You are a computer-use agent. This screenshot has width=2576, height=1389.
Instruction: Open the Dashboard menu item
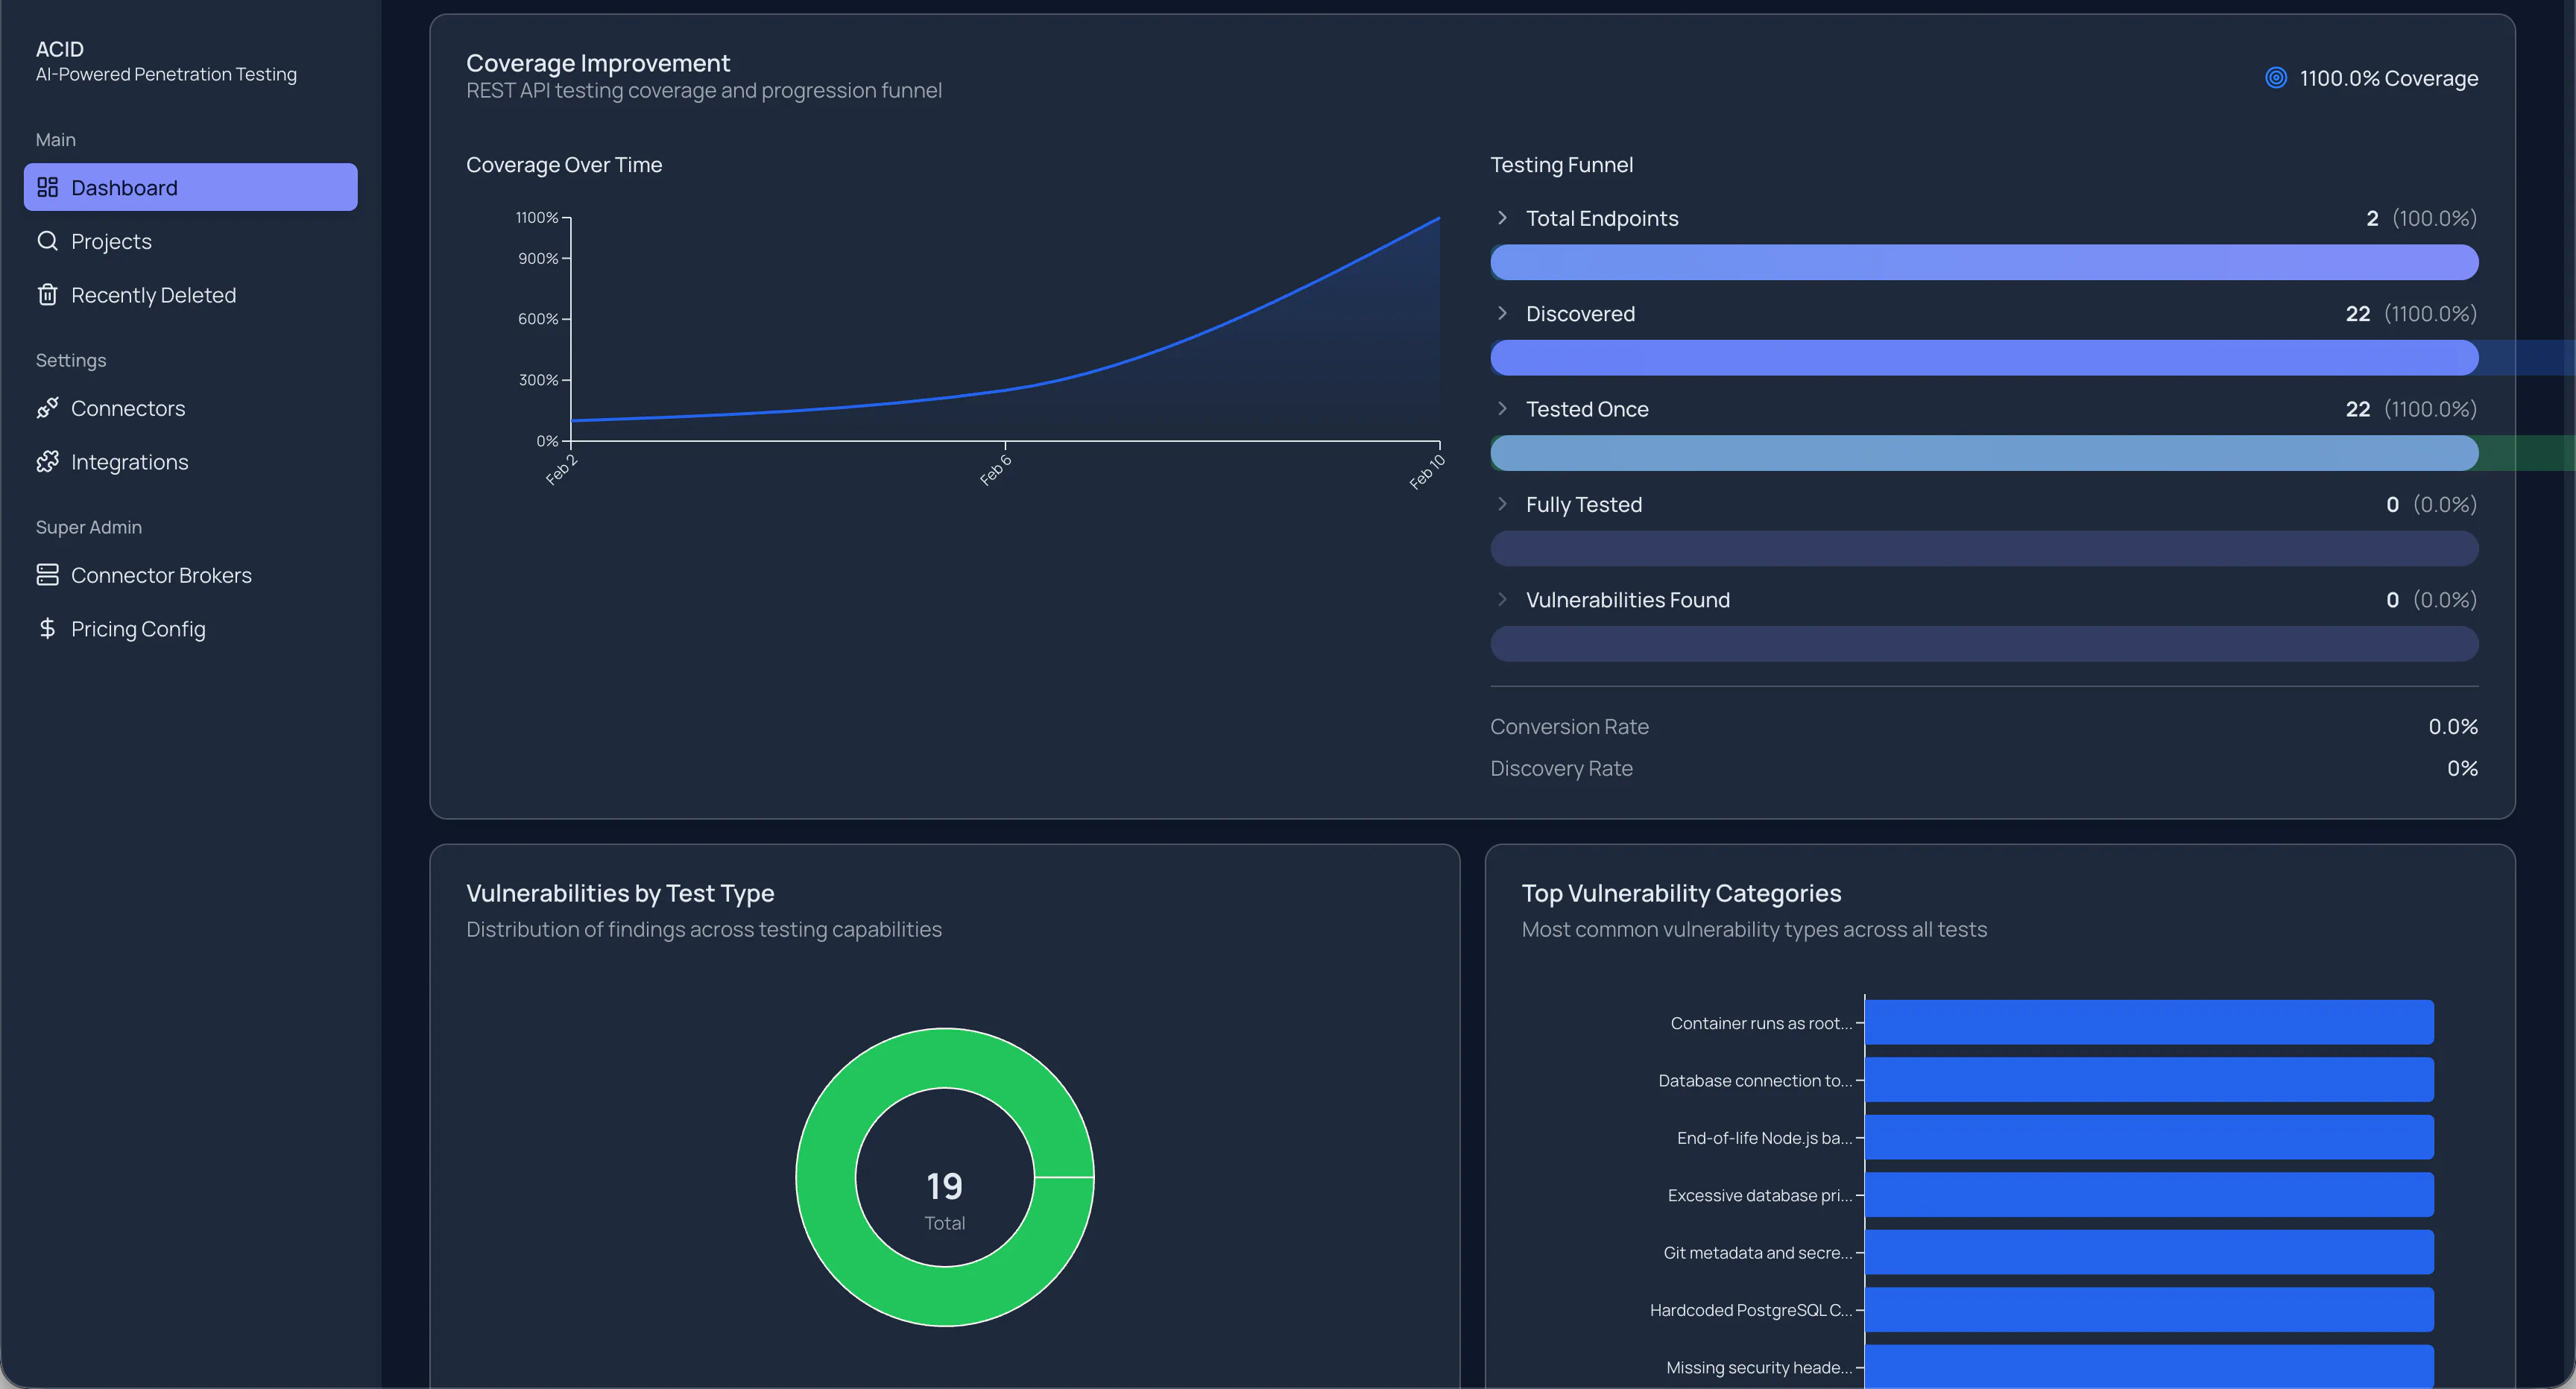(190, 187)
